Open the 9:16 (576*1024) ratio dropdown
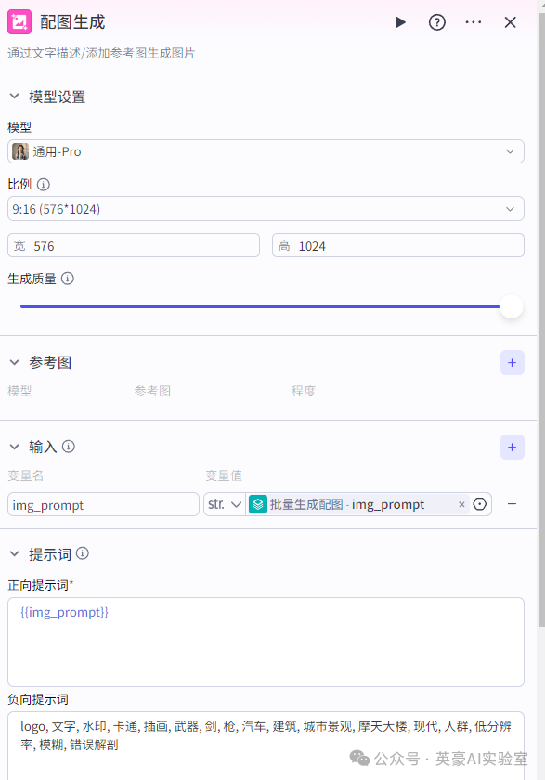Viewport: 545px width, 780px height. pyautogui.click(x=266, y=208)
